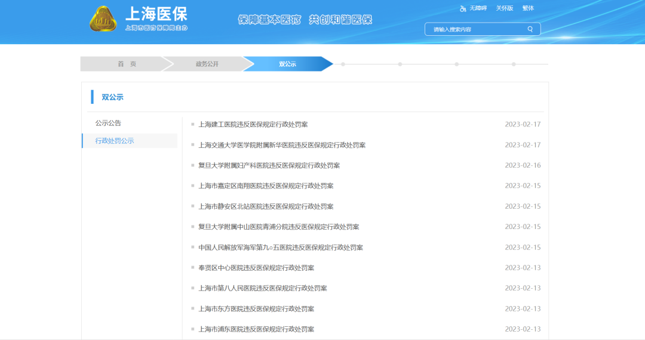The image size is (645, 340).
Task: Switch to 关怀版 care mode
Action: click(x=504, y=8)
